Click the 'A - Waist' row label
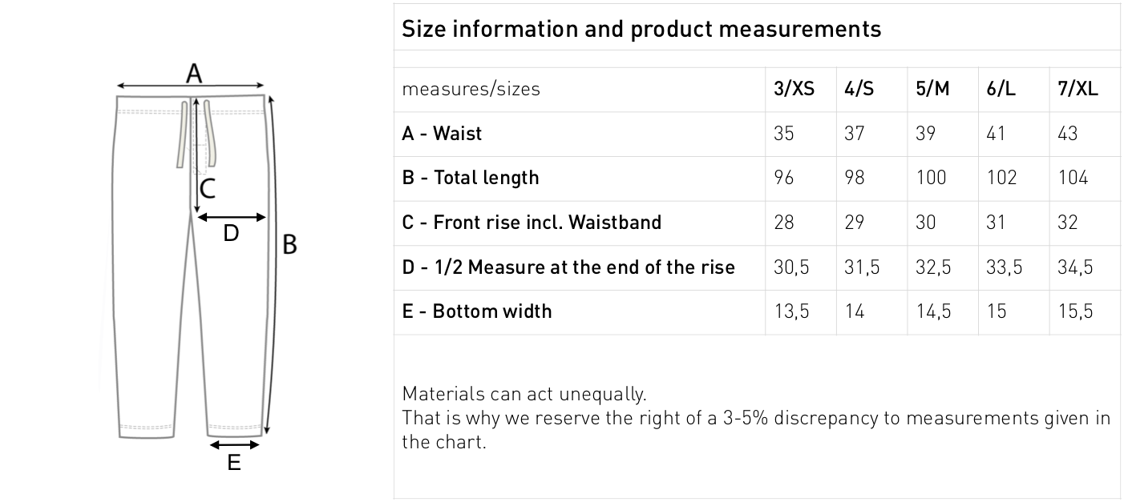Screen dimensions: 1124x502 [442, 134]
